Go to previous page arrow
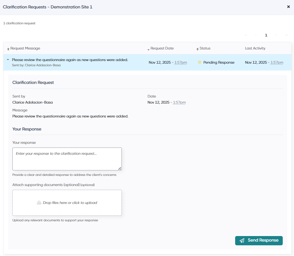The height and width of the screenshot is (256, 294). (256, 35)
